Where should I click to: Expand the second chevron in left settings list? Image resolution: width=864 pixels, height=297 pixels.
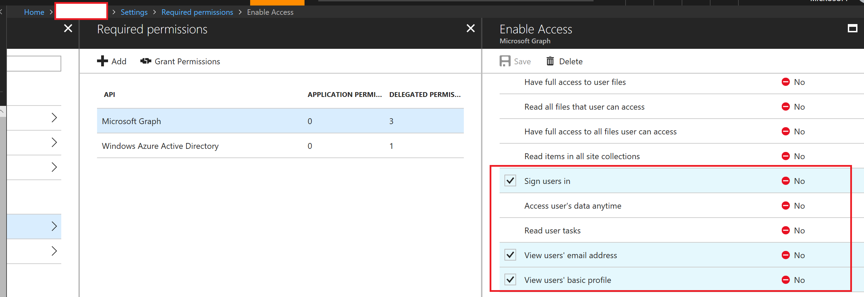[54, 142]
